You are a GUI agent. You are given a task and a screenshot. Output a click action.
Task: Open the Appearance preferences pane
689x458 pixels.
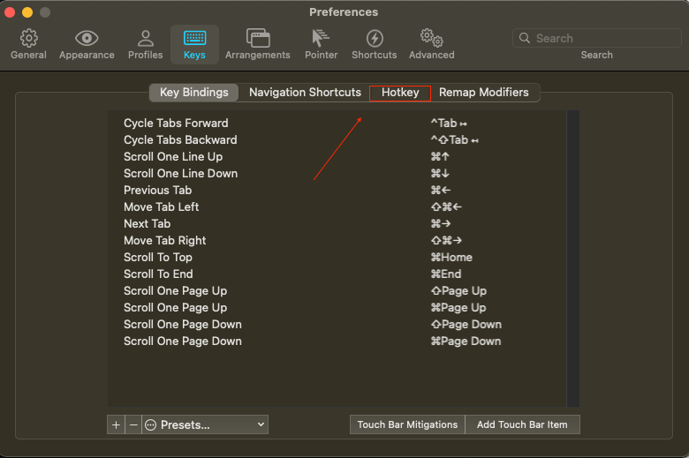click(87, 44)
